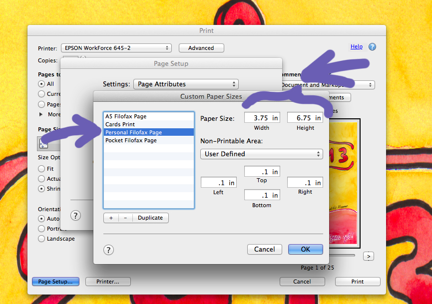Screen dimensions: 432x304
Task: Click the Advanced button
Action: coord(201,48)
